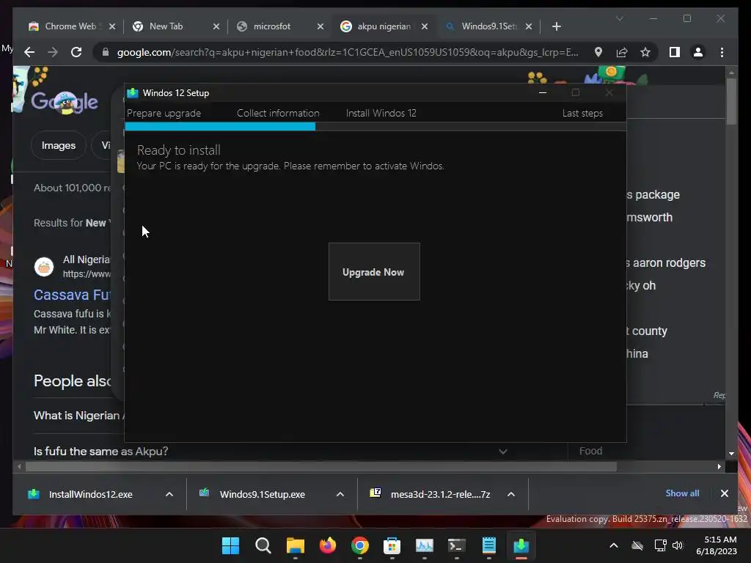The height and width of the screenshot is (563, 751).
Task: Share this page from address bar
Action: 622,52
